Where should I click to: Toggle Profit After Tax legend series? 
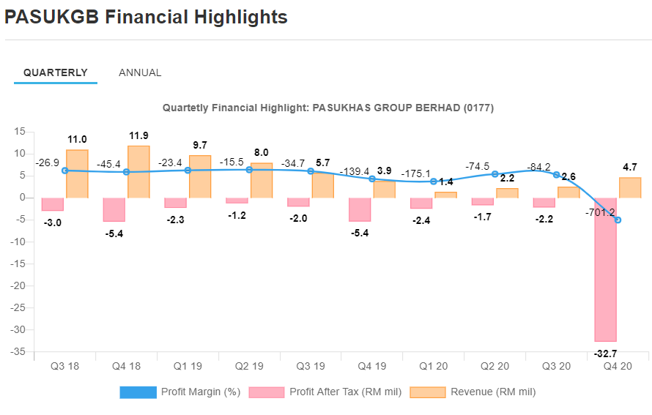[345, 392]
